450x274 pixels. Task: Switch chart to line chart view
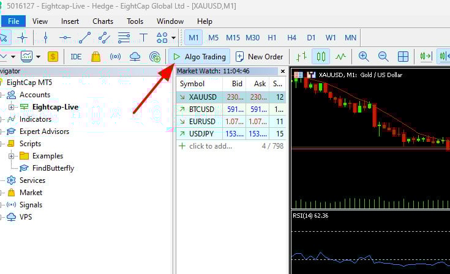click(x=340, y=57)
